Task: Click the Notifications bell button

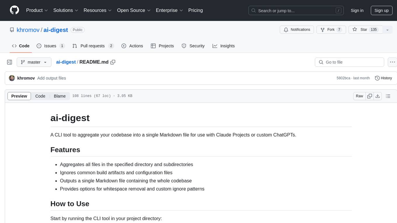Action: coord(297,30)
